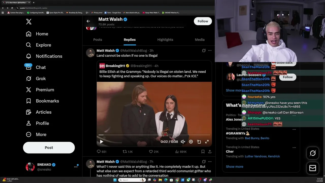Open the Breaking911 quoted account name
The height and width of the screenshot is (183, 325).
pos(115,66)
